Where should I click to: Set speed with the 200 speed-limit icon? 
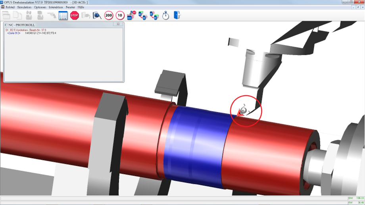pyautogui.click(x=108, y=15)
